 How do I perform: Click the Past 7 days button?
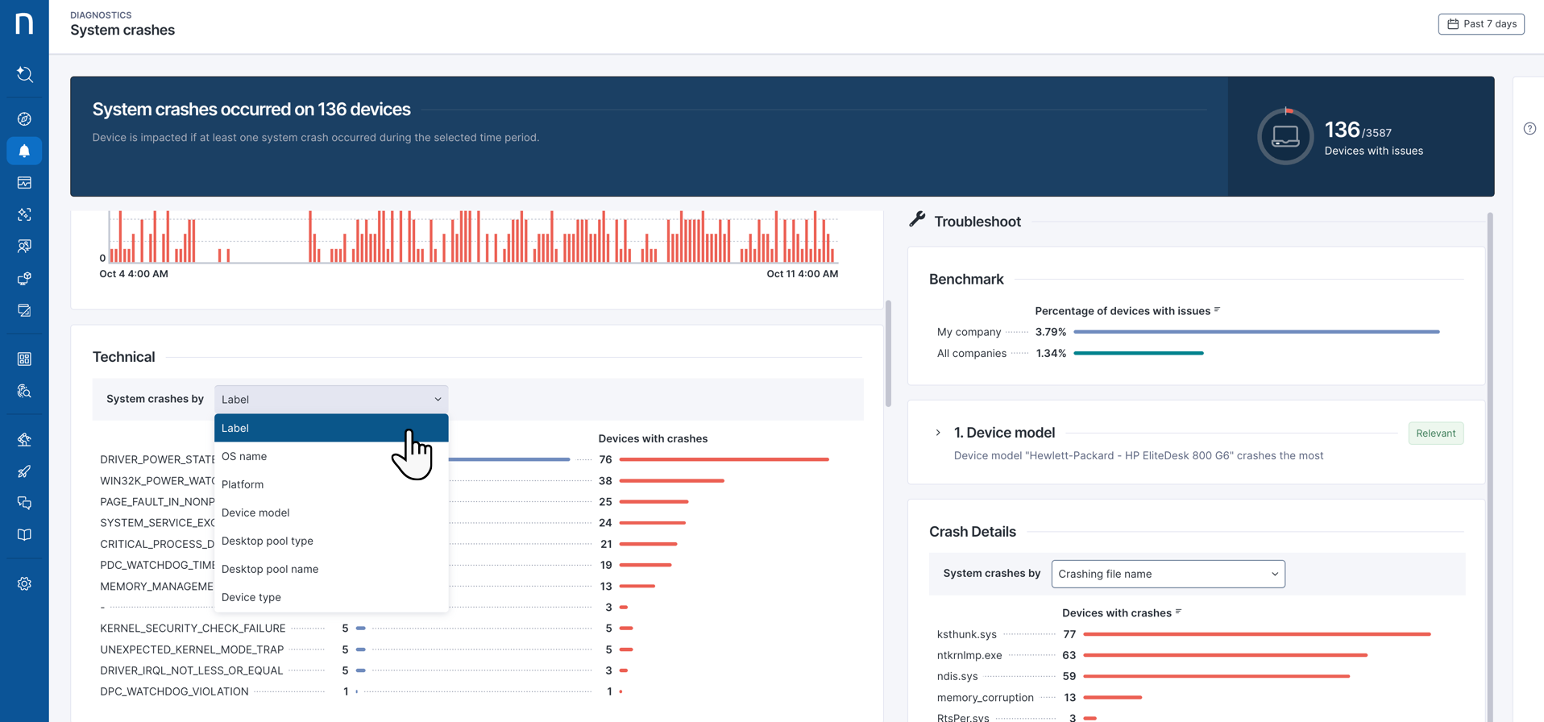tap(1480, 24)
